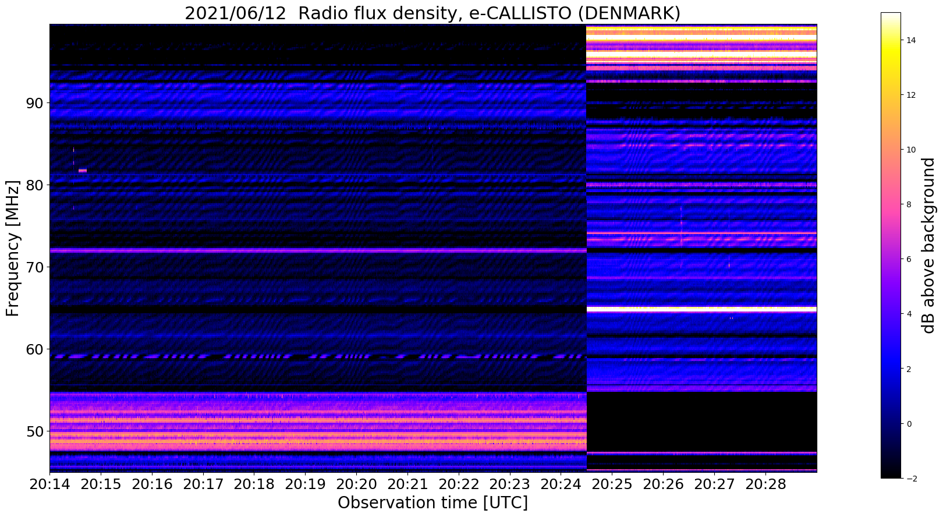Click the colorbar tick label 4

coord(909,314)
